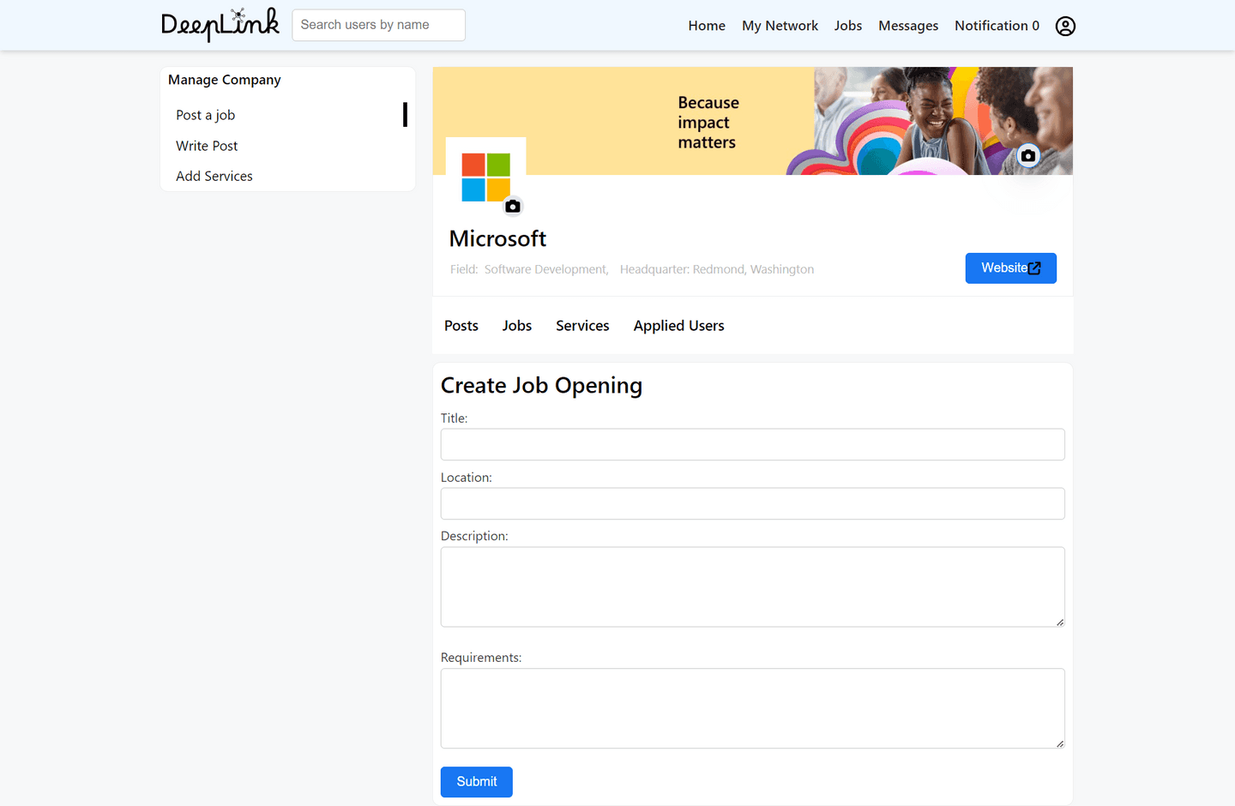Change cover photo via camera icon

point(1027,156)
